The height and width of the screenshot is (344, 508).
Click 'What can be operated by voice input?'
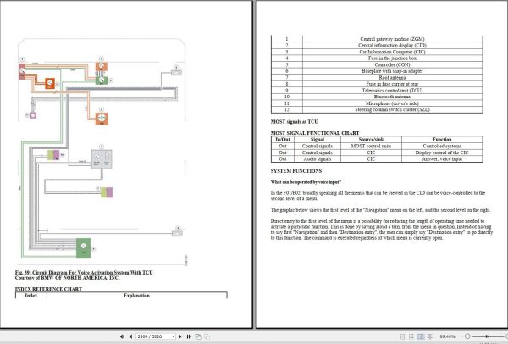click(306, 182)
